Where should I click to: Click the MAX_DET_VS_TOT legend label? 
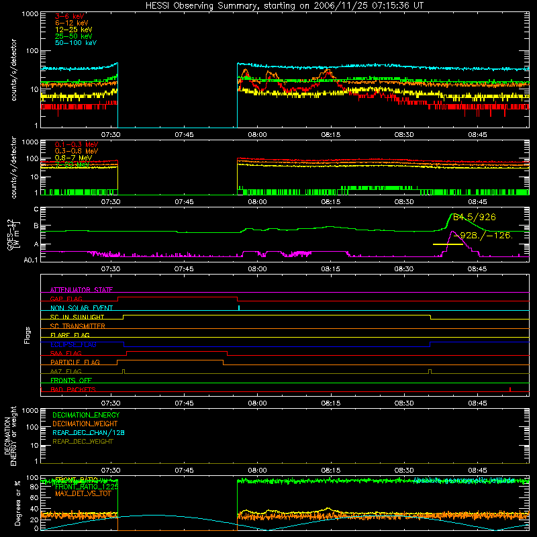83,493
